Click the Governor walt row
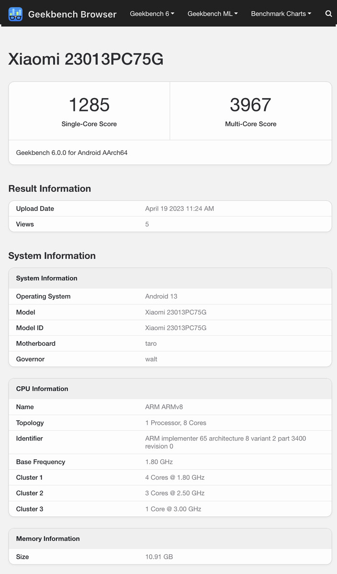Viewport: 337px width, 574px height. point(170,359)
